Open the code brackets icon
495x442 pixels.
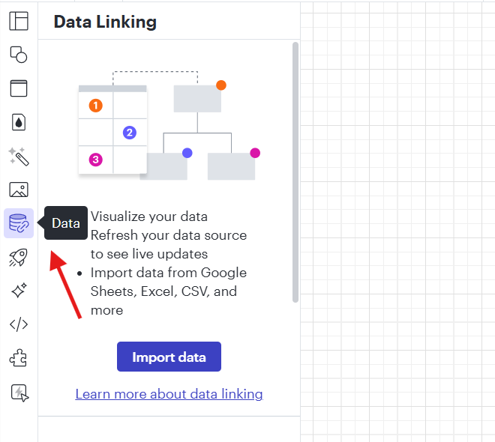click(19, 324)
